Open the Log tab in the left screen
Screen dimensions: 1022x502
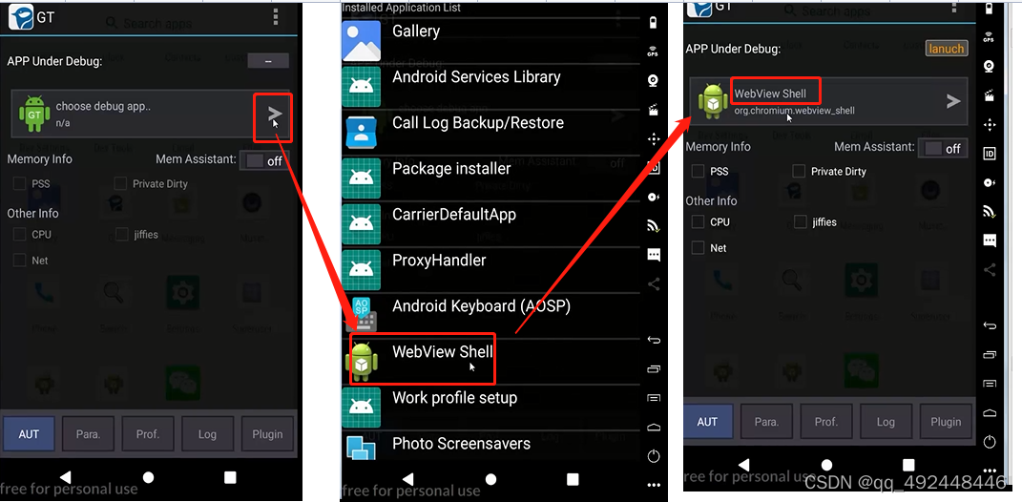tap(207, 434)
